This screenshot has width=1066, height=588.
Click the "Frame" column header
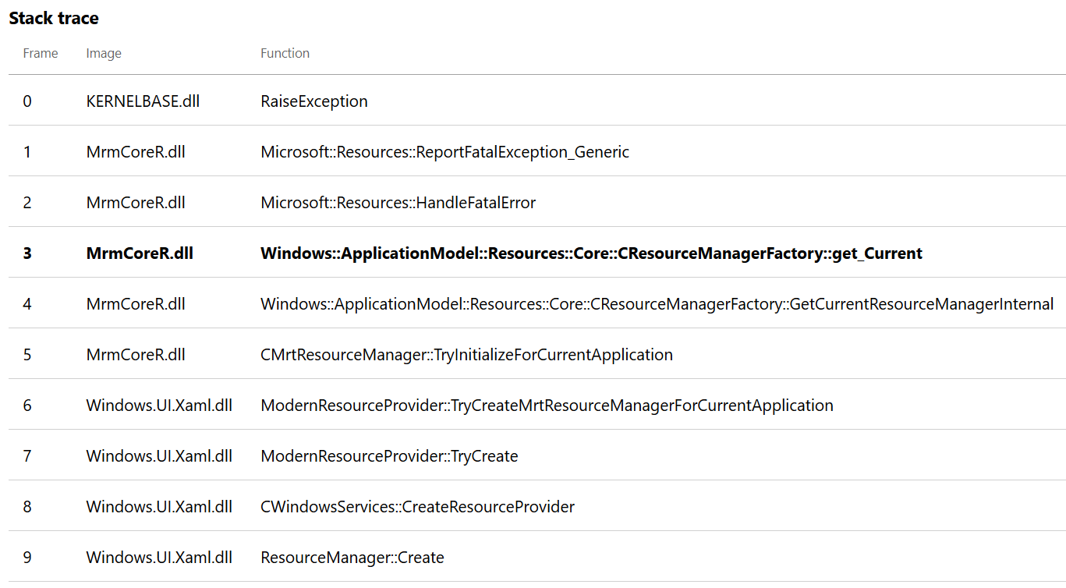tap(41, 53)
